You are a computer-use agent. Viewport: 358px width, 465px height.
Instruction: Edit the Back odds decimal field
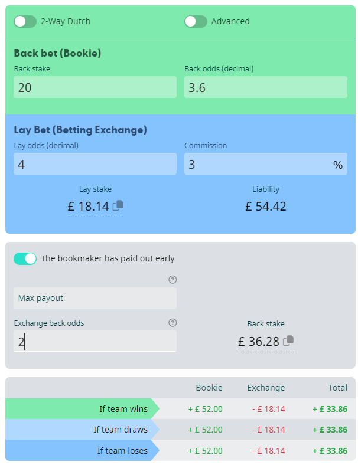click(266, 87)
